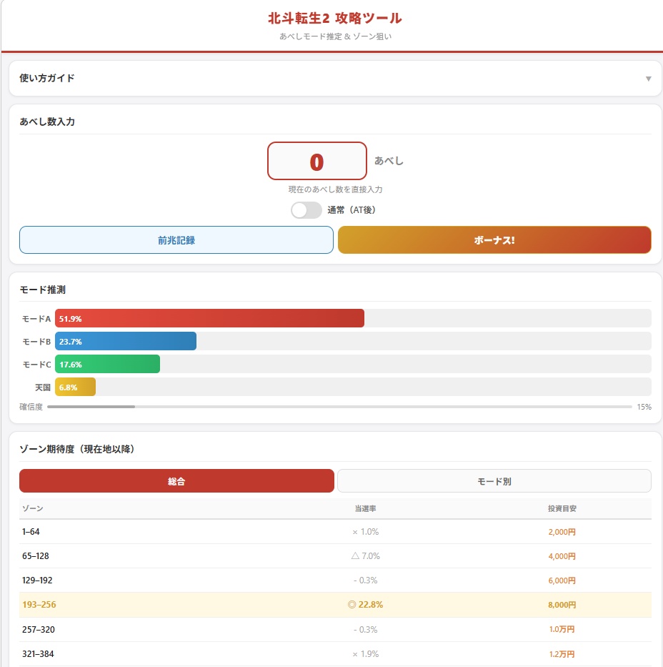Click the 確信度 progress bar
The height and width of the screenshot is (667, 663).
tap(339, 407)
